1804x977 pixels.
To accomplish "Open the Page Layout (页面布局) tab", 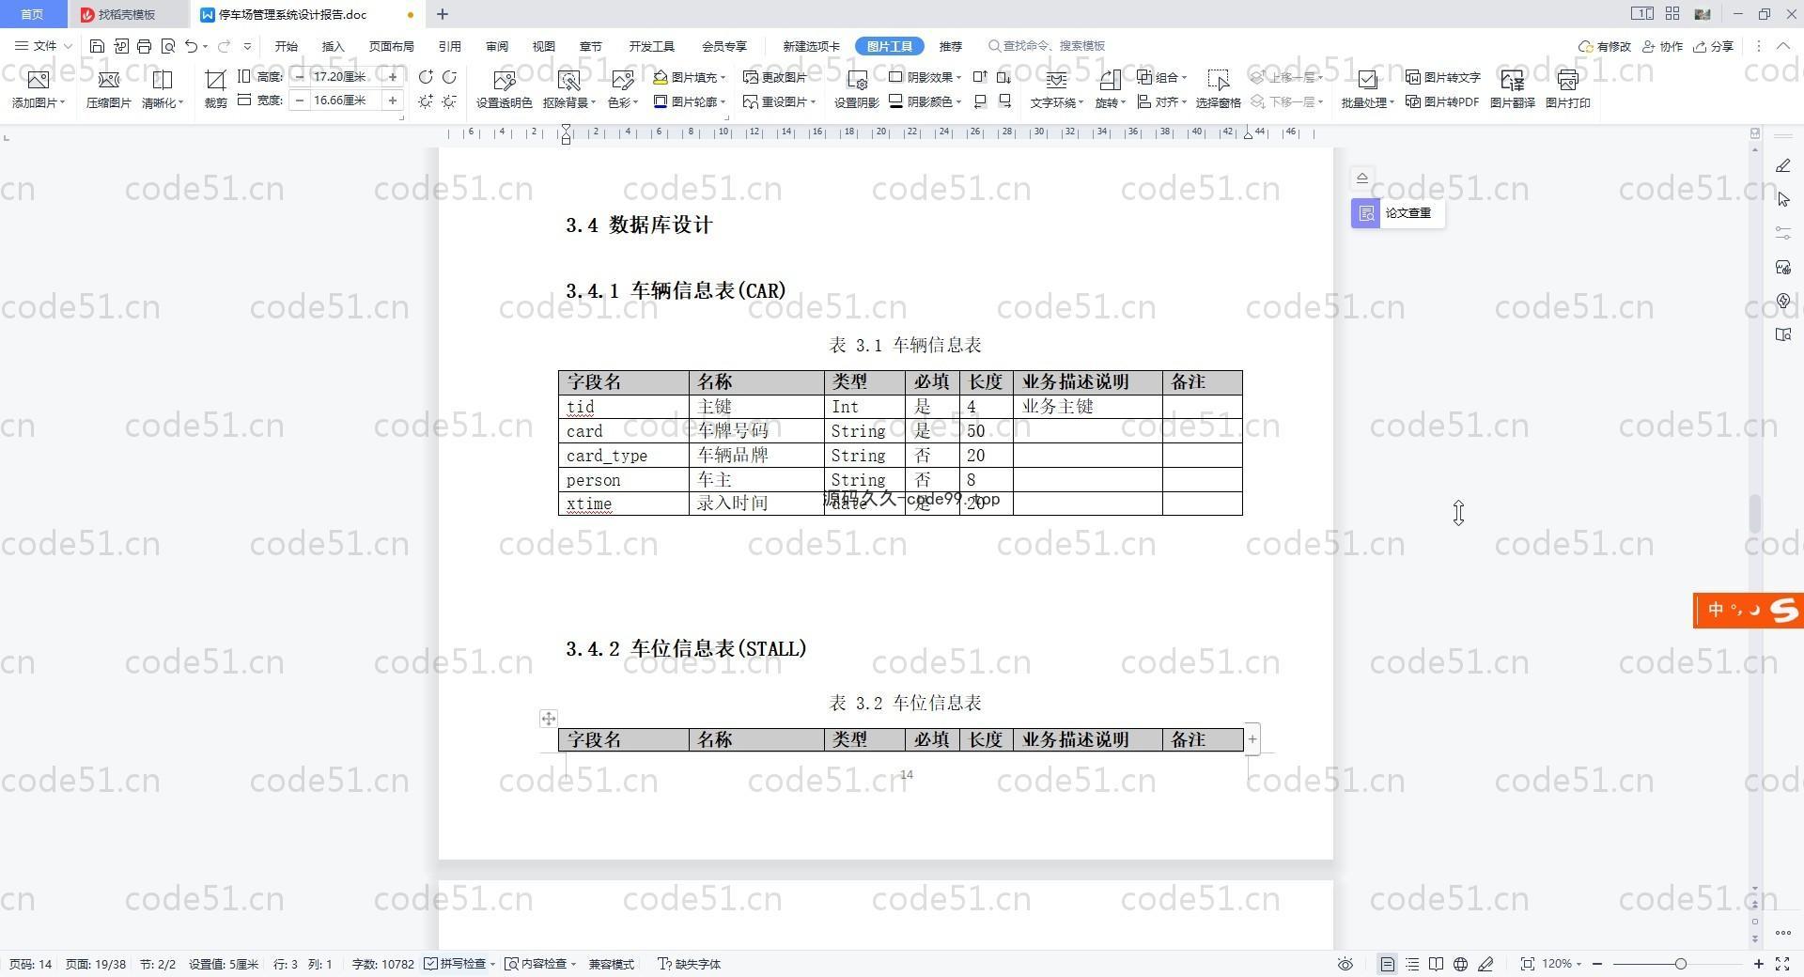I will [x=392, y=46].
